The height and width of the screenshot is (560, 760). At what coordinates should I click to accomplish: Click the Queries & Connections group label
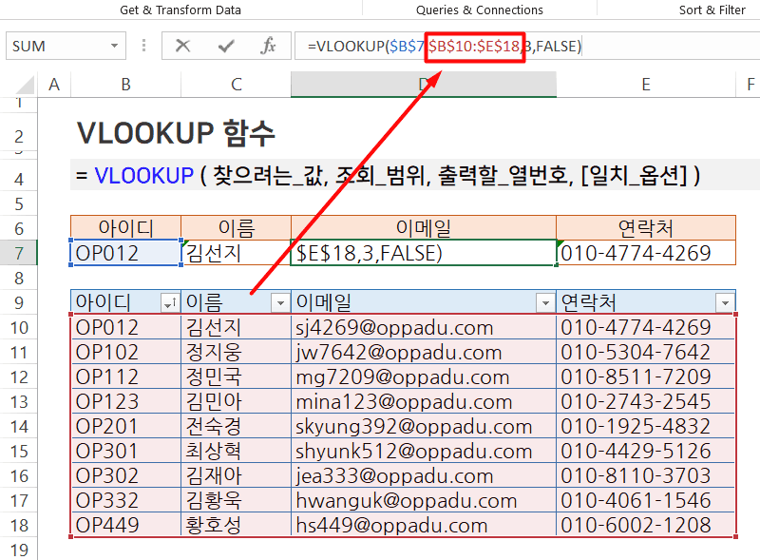pyautogui.click(x=480, y=10)
